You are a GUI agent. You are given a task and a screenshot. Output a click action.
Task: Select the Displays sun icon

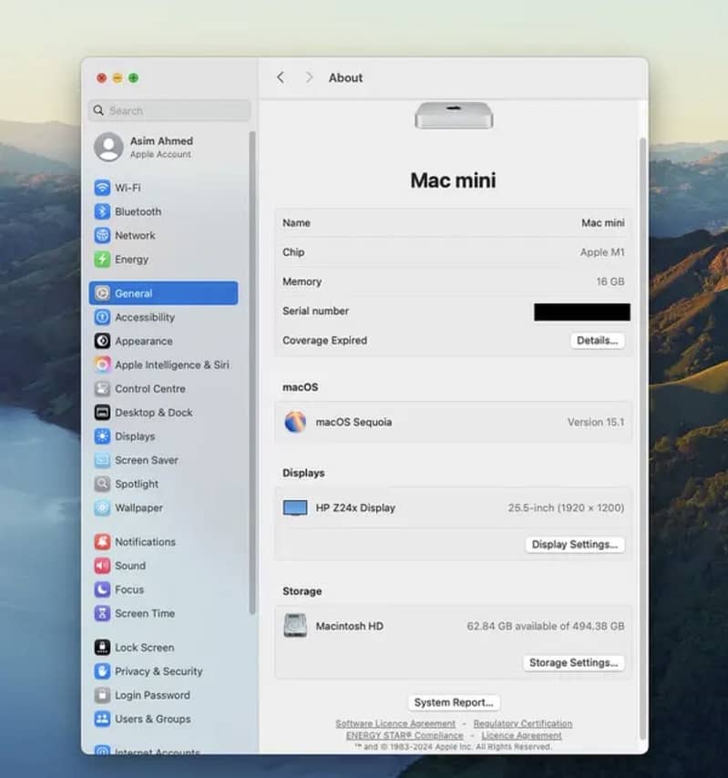[102, 436]
